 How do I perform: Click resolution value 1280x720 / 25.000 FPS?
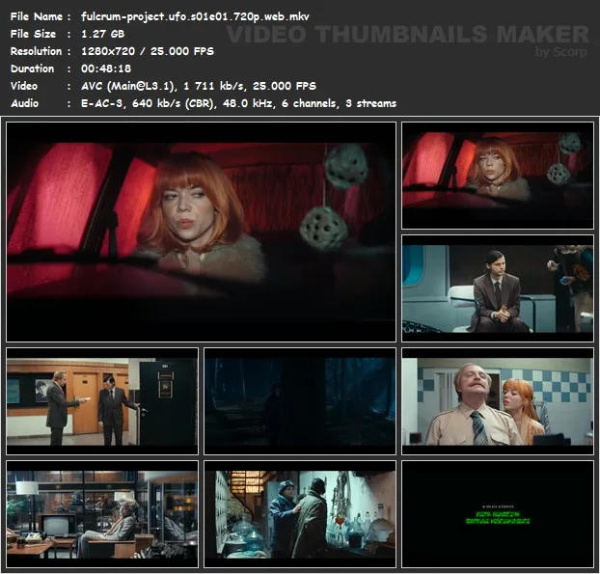[148, 51]
